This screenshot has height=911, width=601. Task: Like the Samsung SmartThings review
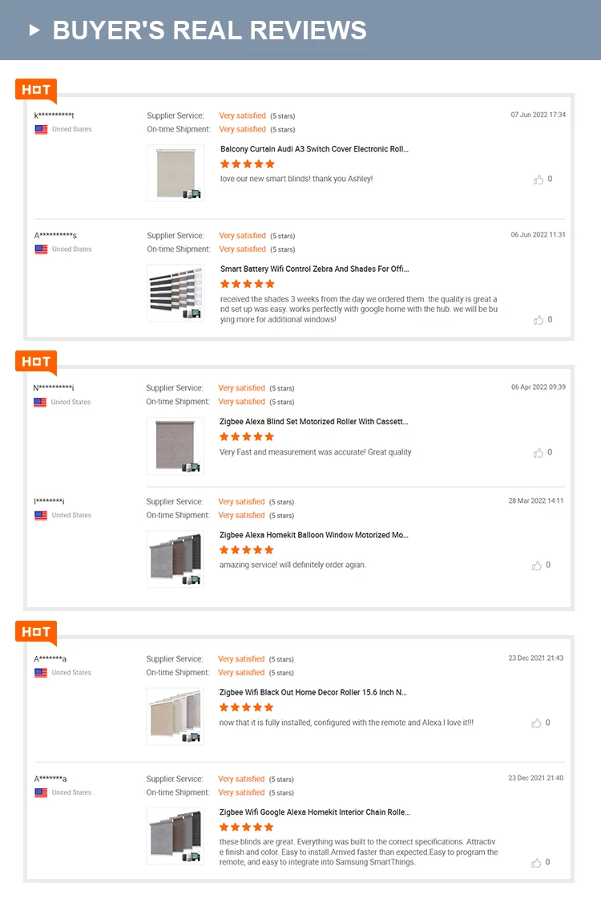[x=537, y=863]
